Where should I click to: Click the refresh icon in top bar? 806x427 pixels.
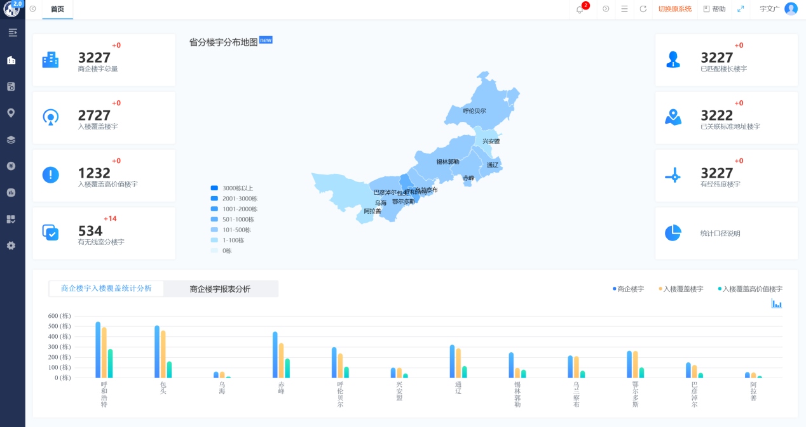pos(643,9)
